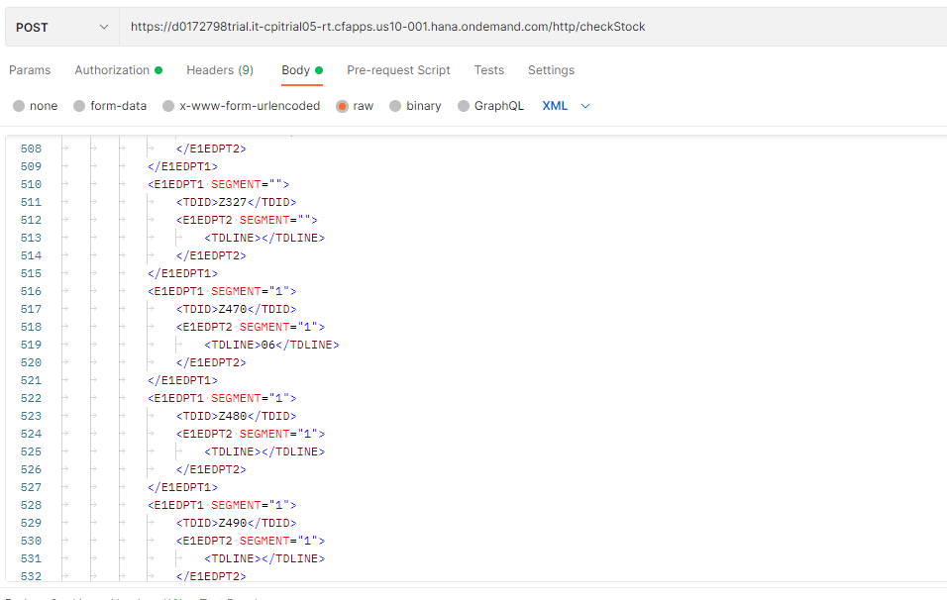Go to the Tests tab
This screenshot has height=600, width=947.
[x=488, y=70]
